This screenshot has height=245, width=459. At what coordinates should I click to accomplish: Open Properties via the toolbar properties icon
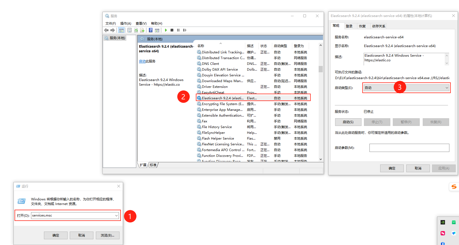[x=129, y=30]
